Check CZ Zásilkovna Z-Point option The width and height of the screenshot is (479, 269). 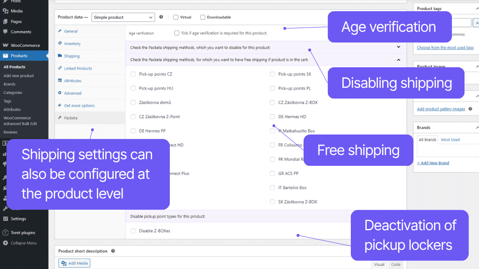(133, 116)
